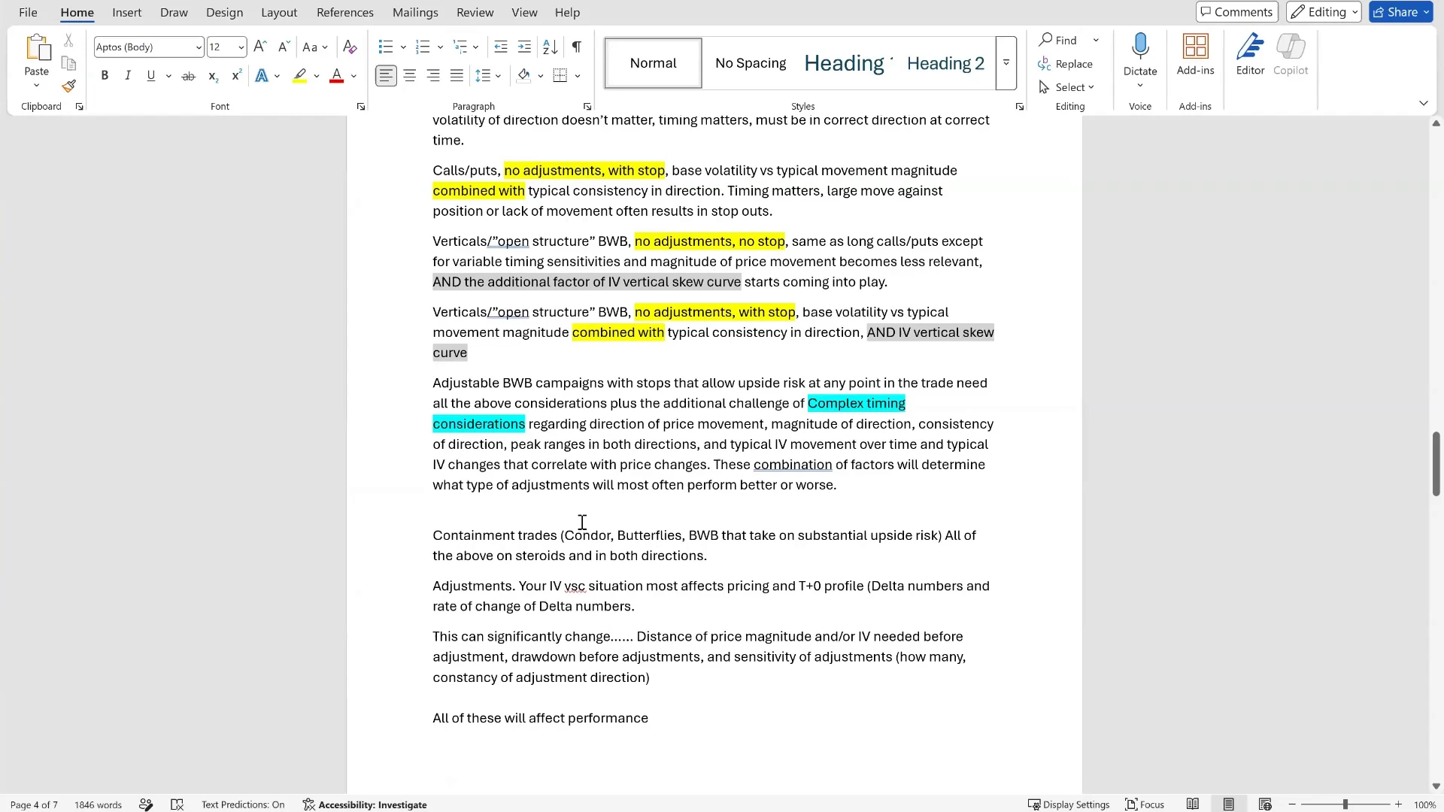This screenshot has height=812, width=1444.
Task: Click the vertical scrollbar thumb
Action: (1436, 464)
